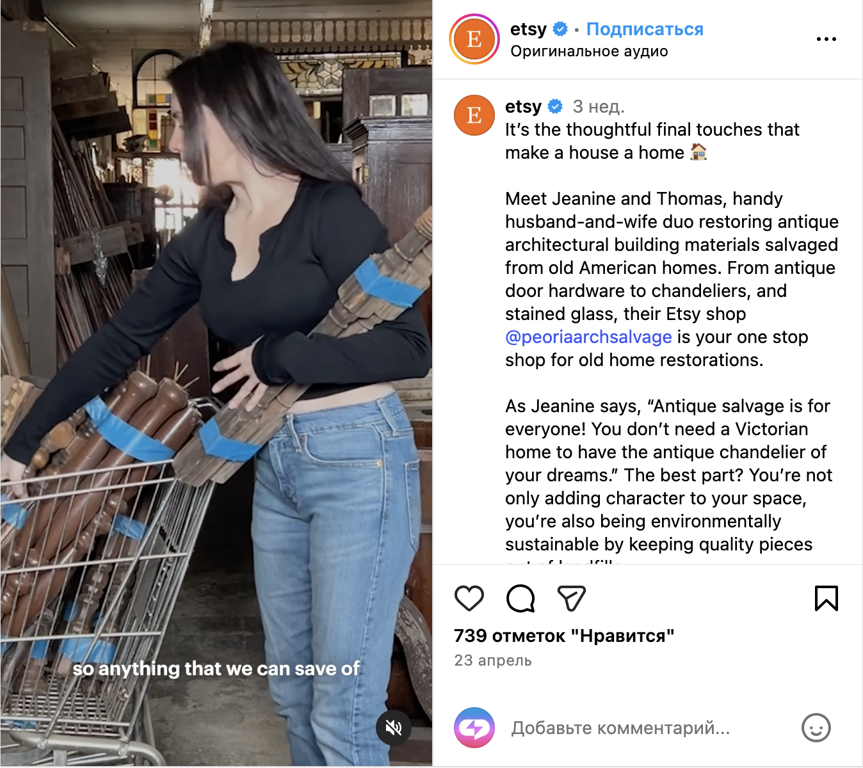Open the emoji picker smiley icon
The height and width of the screenshot is (768, 863).
[816, 728]
